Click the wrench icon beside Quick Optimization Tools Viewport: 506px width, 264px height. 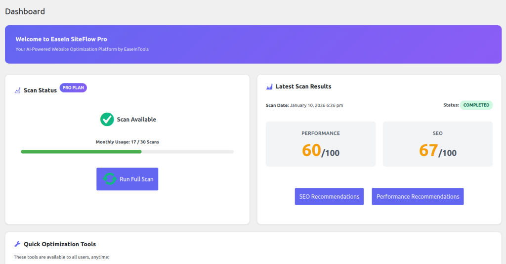pos(17,244)
